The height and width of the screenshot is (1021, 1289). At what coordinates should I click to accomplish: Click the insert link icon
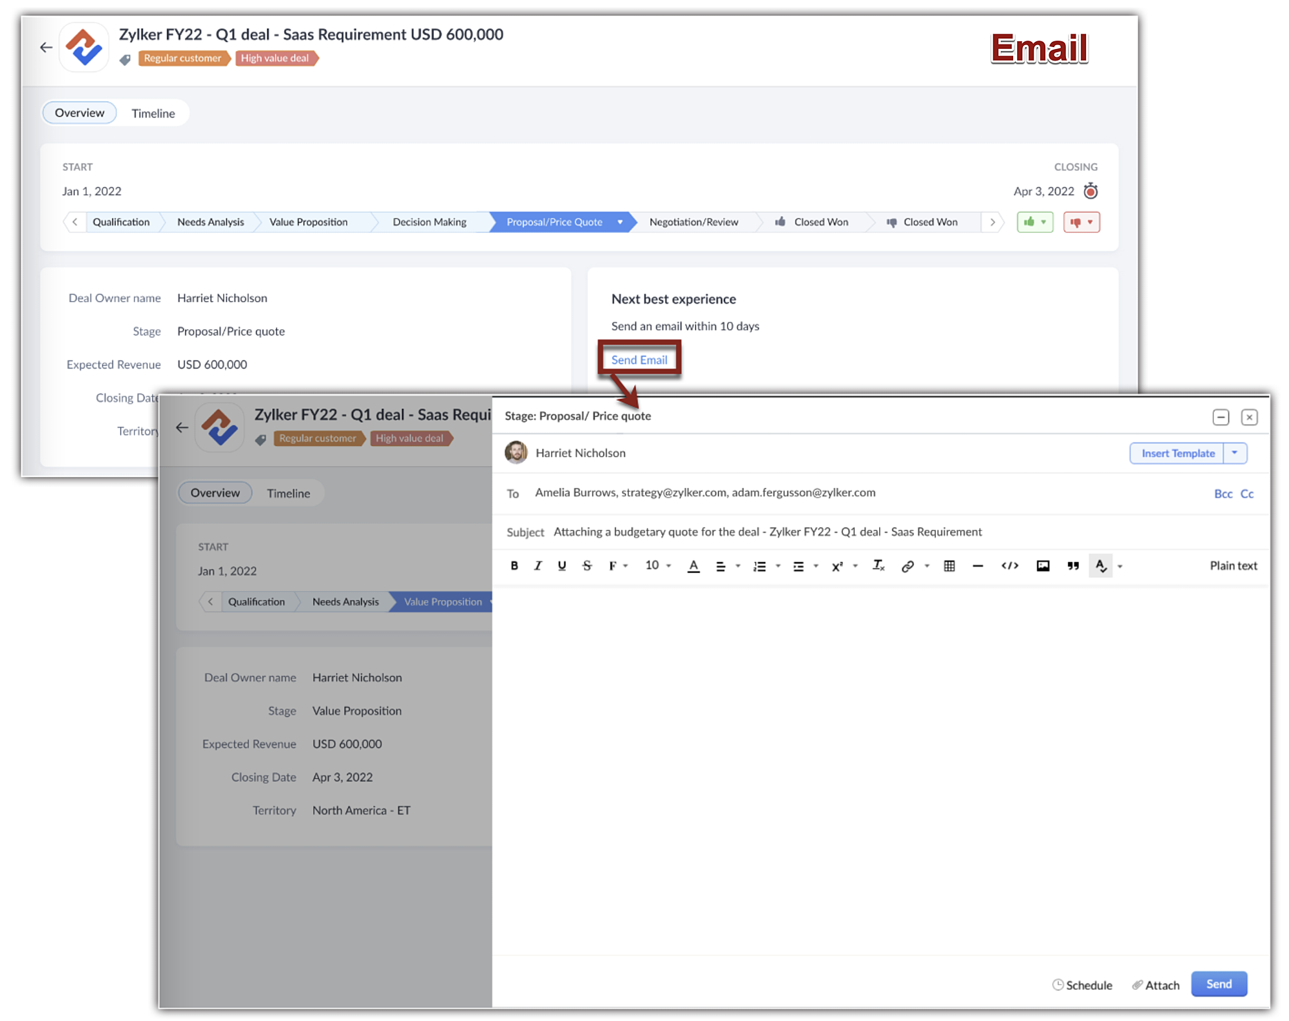tap(907, 566)
